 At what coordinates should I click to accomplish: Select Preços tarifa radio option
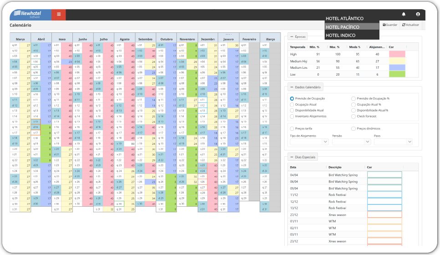coord(292,128)
